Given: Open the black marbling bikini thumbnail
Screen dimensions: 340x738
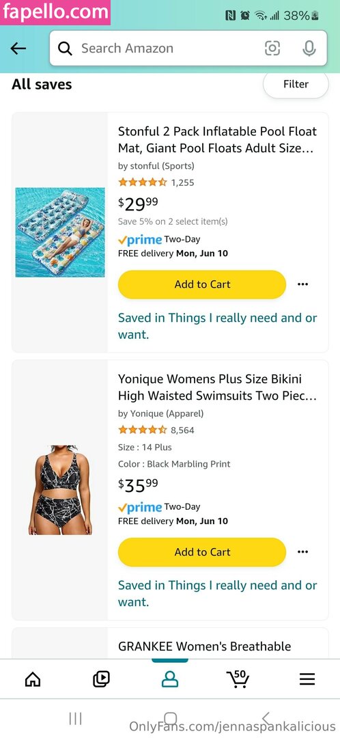Looking at the screenshot, I should pos(60,489).
